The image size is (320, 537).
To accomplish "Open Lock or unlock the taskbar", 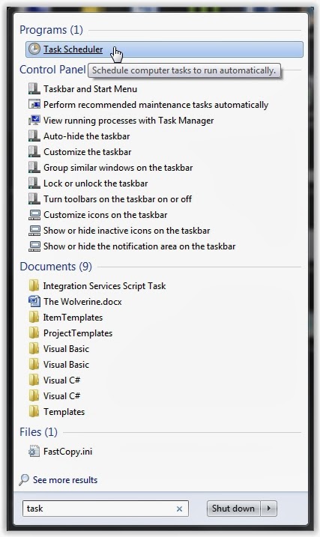I will [x=95, y=183].
